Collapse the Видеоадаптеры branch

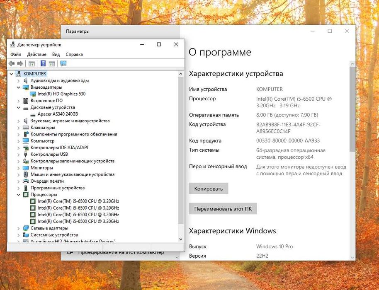19,87
